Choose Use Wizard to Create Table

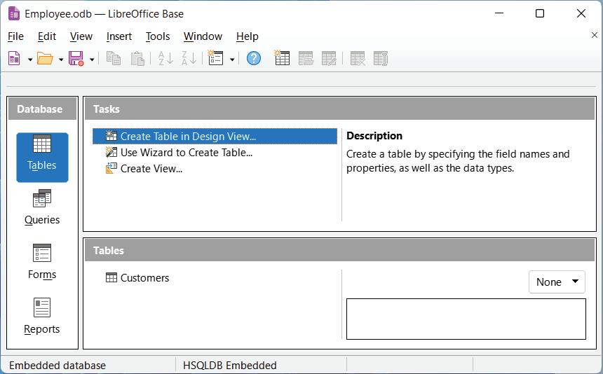tap(179, 153)
